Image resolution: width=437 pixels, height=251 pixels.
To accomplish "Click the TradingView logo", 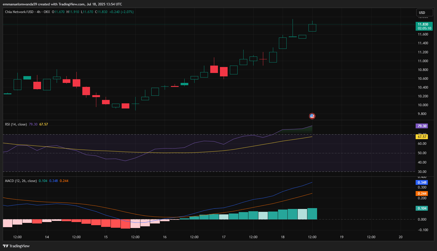I will click(16, 246).
